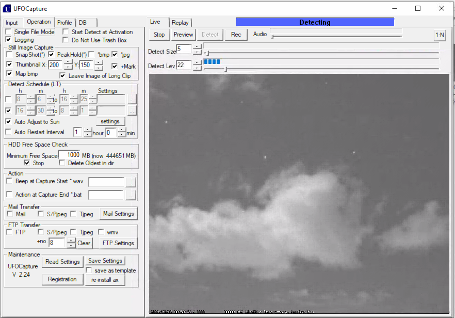Open the Mail Settings dialog

[118, 213]
